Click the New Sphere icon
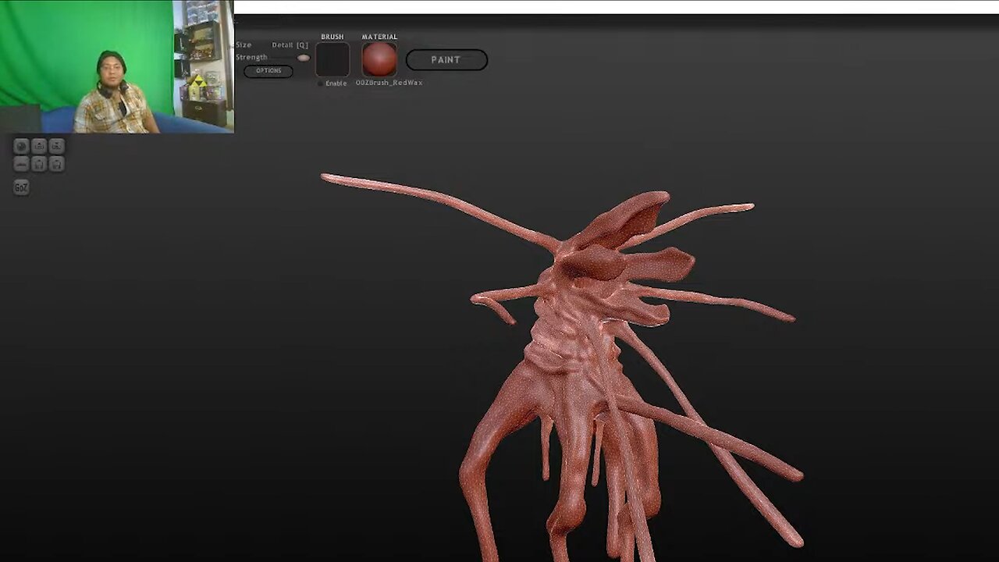999x562 pixels. tap(21, 146)
